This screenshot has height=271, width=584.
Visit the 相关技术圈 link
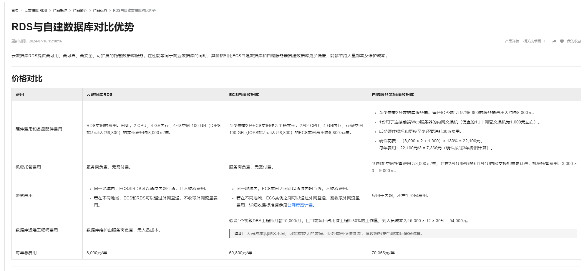[x=532, y=41]
